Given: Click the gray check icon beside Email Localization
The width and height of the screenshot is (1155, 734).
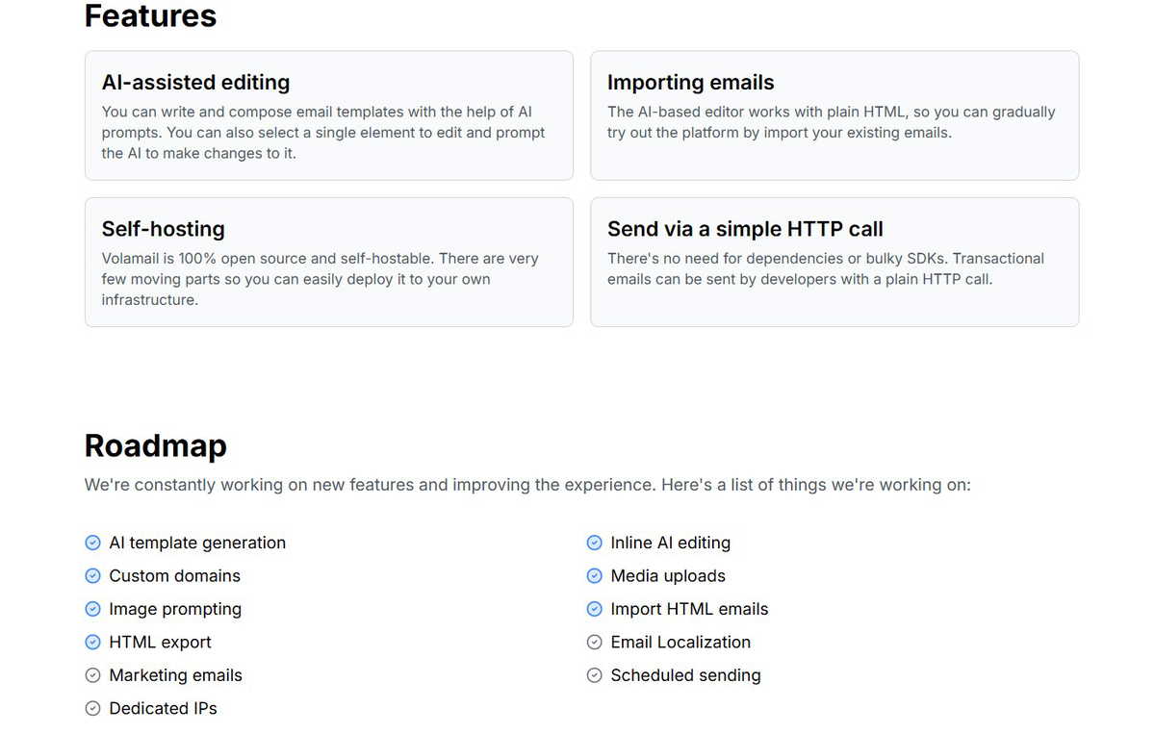Looking at the screenshot, I should pyautogui.click(x=594, y=643).
